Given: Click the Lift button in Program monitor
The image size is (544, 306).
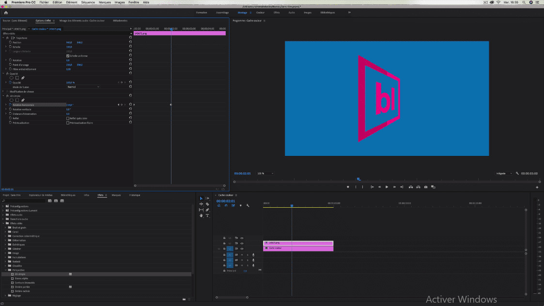Looking at the screenshot, I should [x=411, y=187].
